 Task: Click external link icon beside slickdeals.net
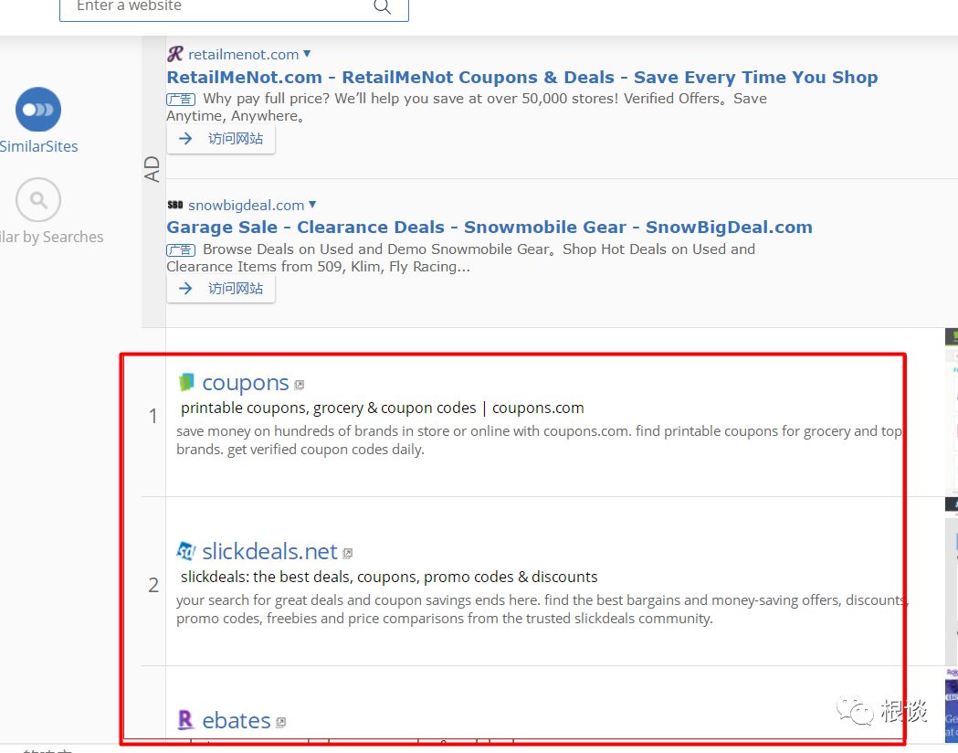coord(348,553)
